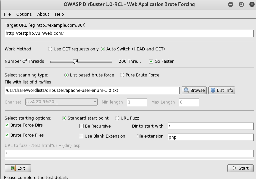Click the Exit button
This screenshot has height=179, width=256.
tap(18, 168)
